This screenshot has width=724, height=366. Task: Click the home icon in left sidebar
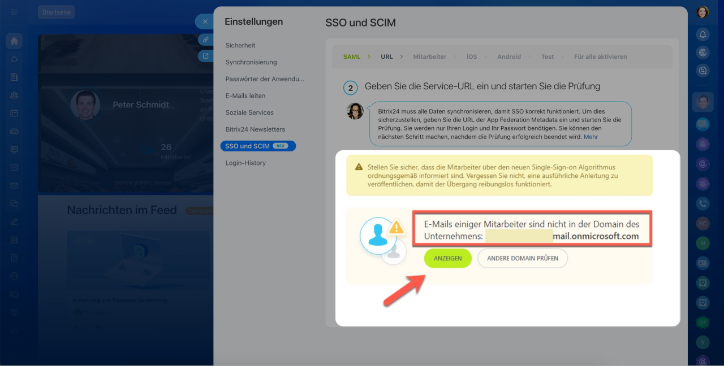pyautogui.click(x=14, y=41)
